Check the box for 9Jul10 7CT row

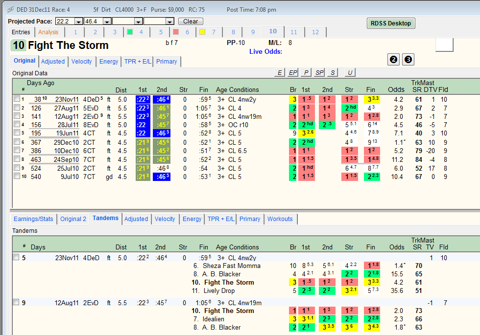(17, 176)
